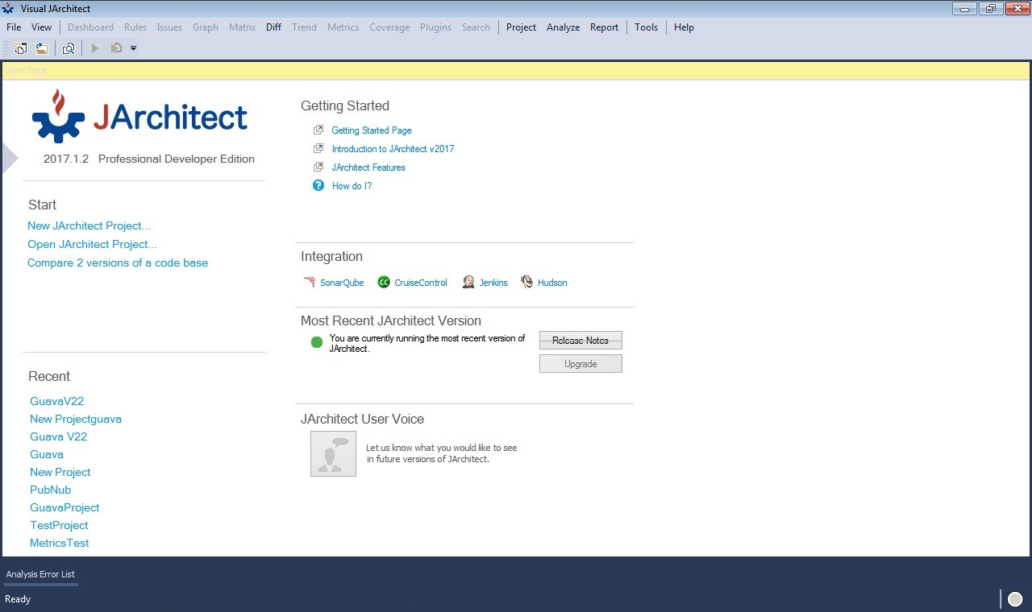Click the Upgrade button
The width and height of the screenshot is (1032, 612).
(580, 364)
